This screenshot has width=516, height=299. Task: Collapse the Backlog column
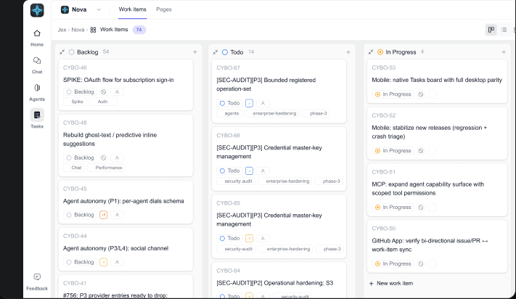click(62, 52)
